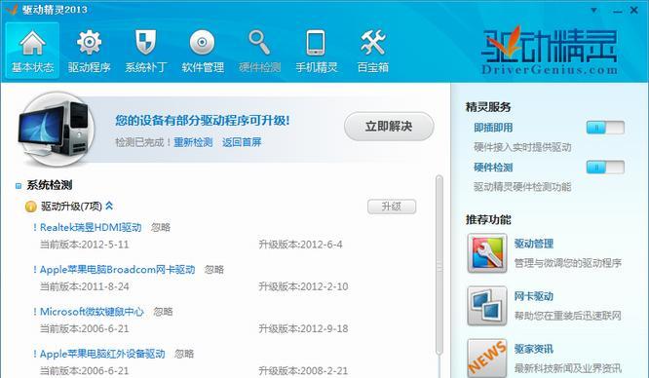Viewport: 649px width, 378px height.
Task: Open the 基本状态 home icon
Action: click(x=32, y=44)
